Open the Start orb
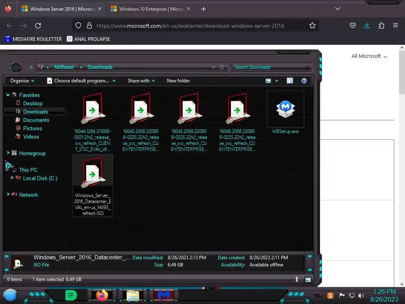Screen dimensions: 405x304 [10, 296]
